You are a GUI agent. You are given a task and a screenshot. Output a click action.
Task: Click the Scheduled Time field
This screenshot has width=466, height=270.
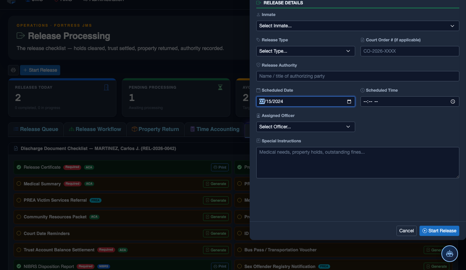[x=410, y=101]
